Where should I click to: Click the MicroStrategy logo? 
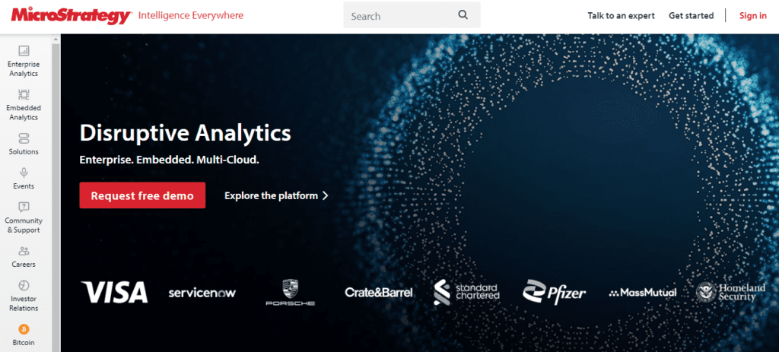coord(71,16)
